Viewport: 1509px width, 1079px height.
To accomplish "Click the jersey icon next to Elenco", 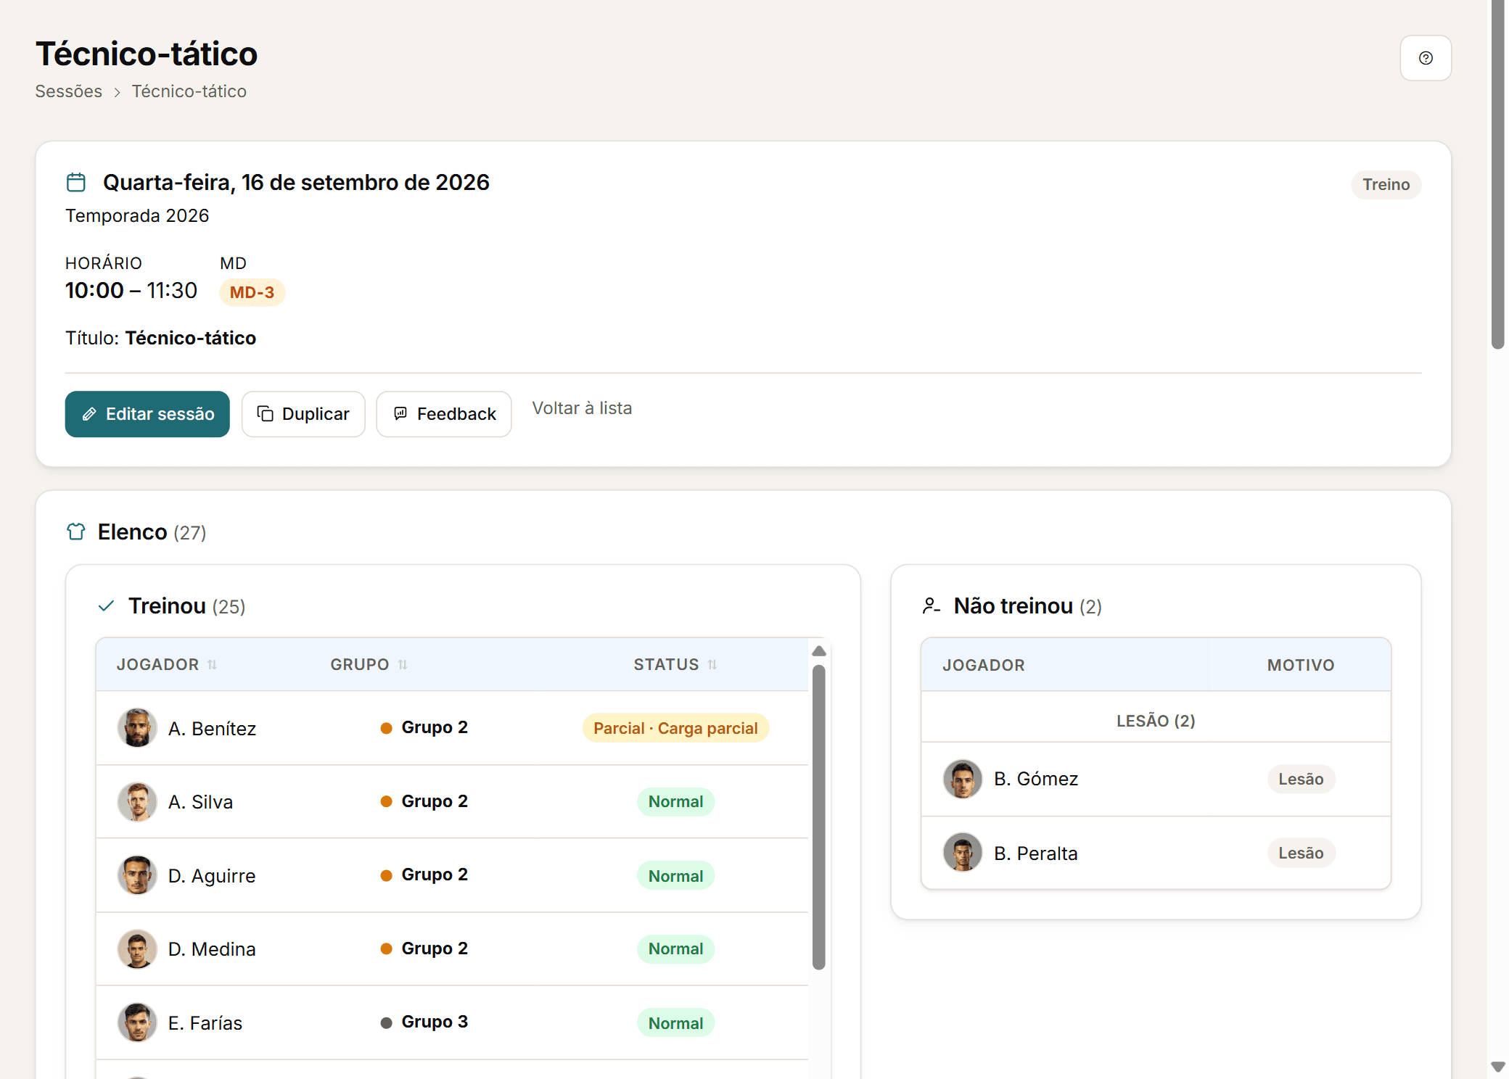I will [76, 532].
